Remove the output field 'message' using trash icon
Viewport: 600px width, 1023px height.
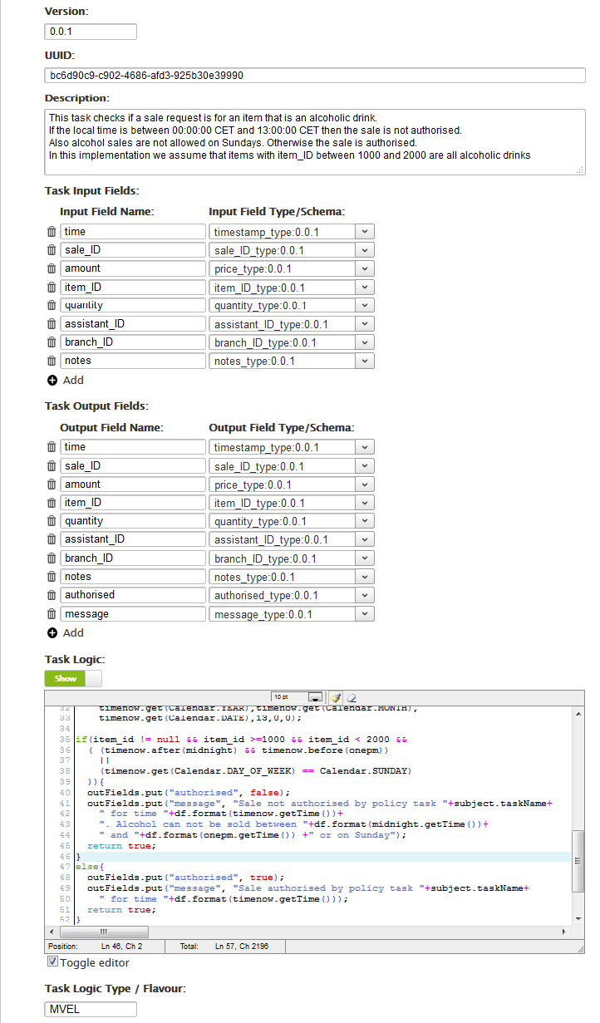tap(52, 614)
